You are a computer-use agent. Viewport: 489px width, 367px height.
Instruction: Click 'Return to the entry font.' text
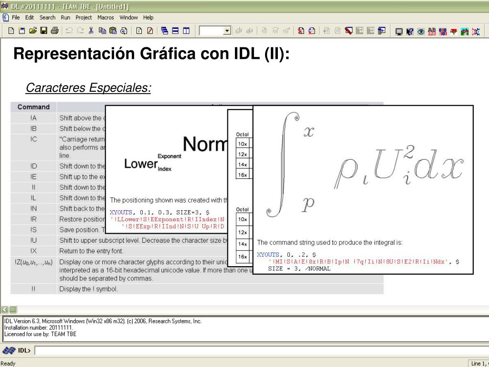tap(91, 251)
